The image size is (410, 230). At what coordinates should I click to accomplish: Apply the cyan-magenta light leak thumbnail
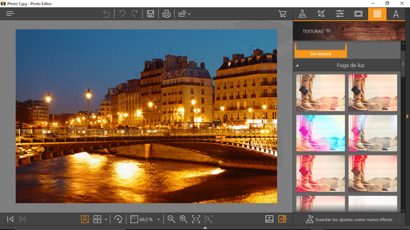point(320,133)
